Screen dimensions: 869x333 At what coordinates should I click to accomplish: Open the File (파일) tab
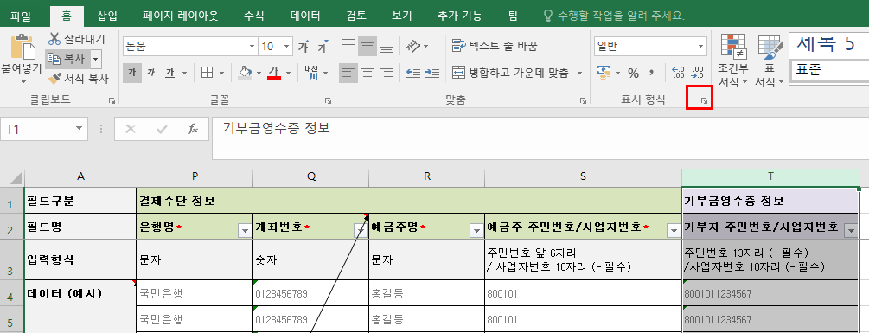[x=21, y=16]
